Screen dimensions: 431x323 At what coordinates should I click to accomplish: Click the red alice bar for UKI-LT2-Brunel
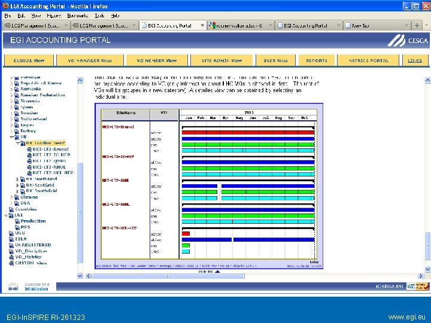248,132
